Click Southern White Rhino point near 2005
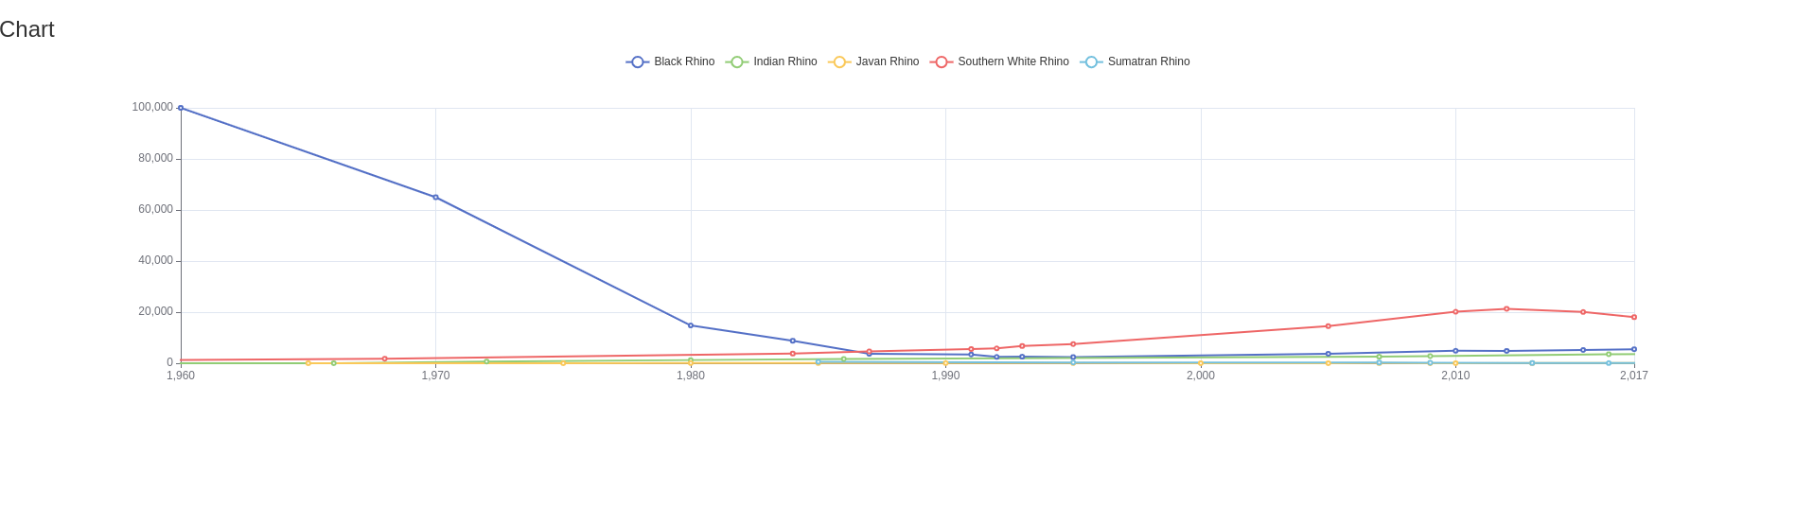This screenshot has height=525, width=1814. [x=1328, y=326]
